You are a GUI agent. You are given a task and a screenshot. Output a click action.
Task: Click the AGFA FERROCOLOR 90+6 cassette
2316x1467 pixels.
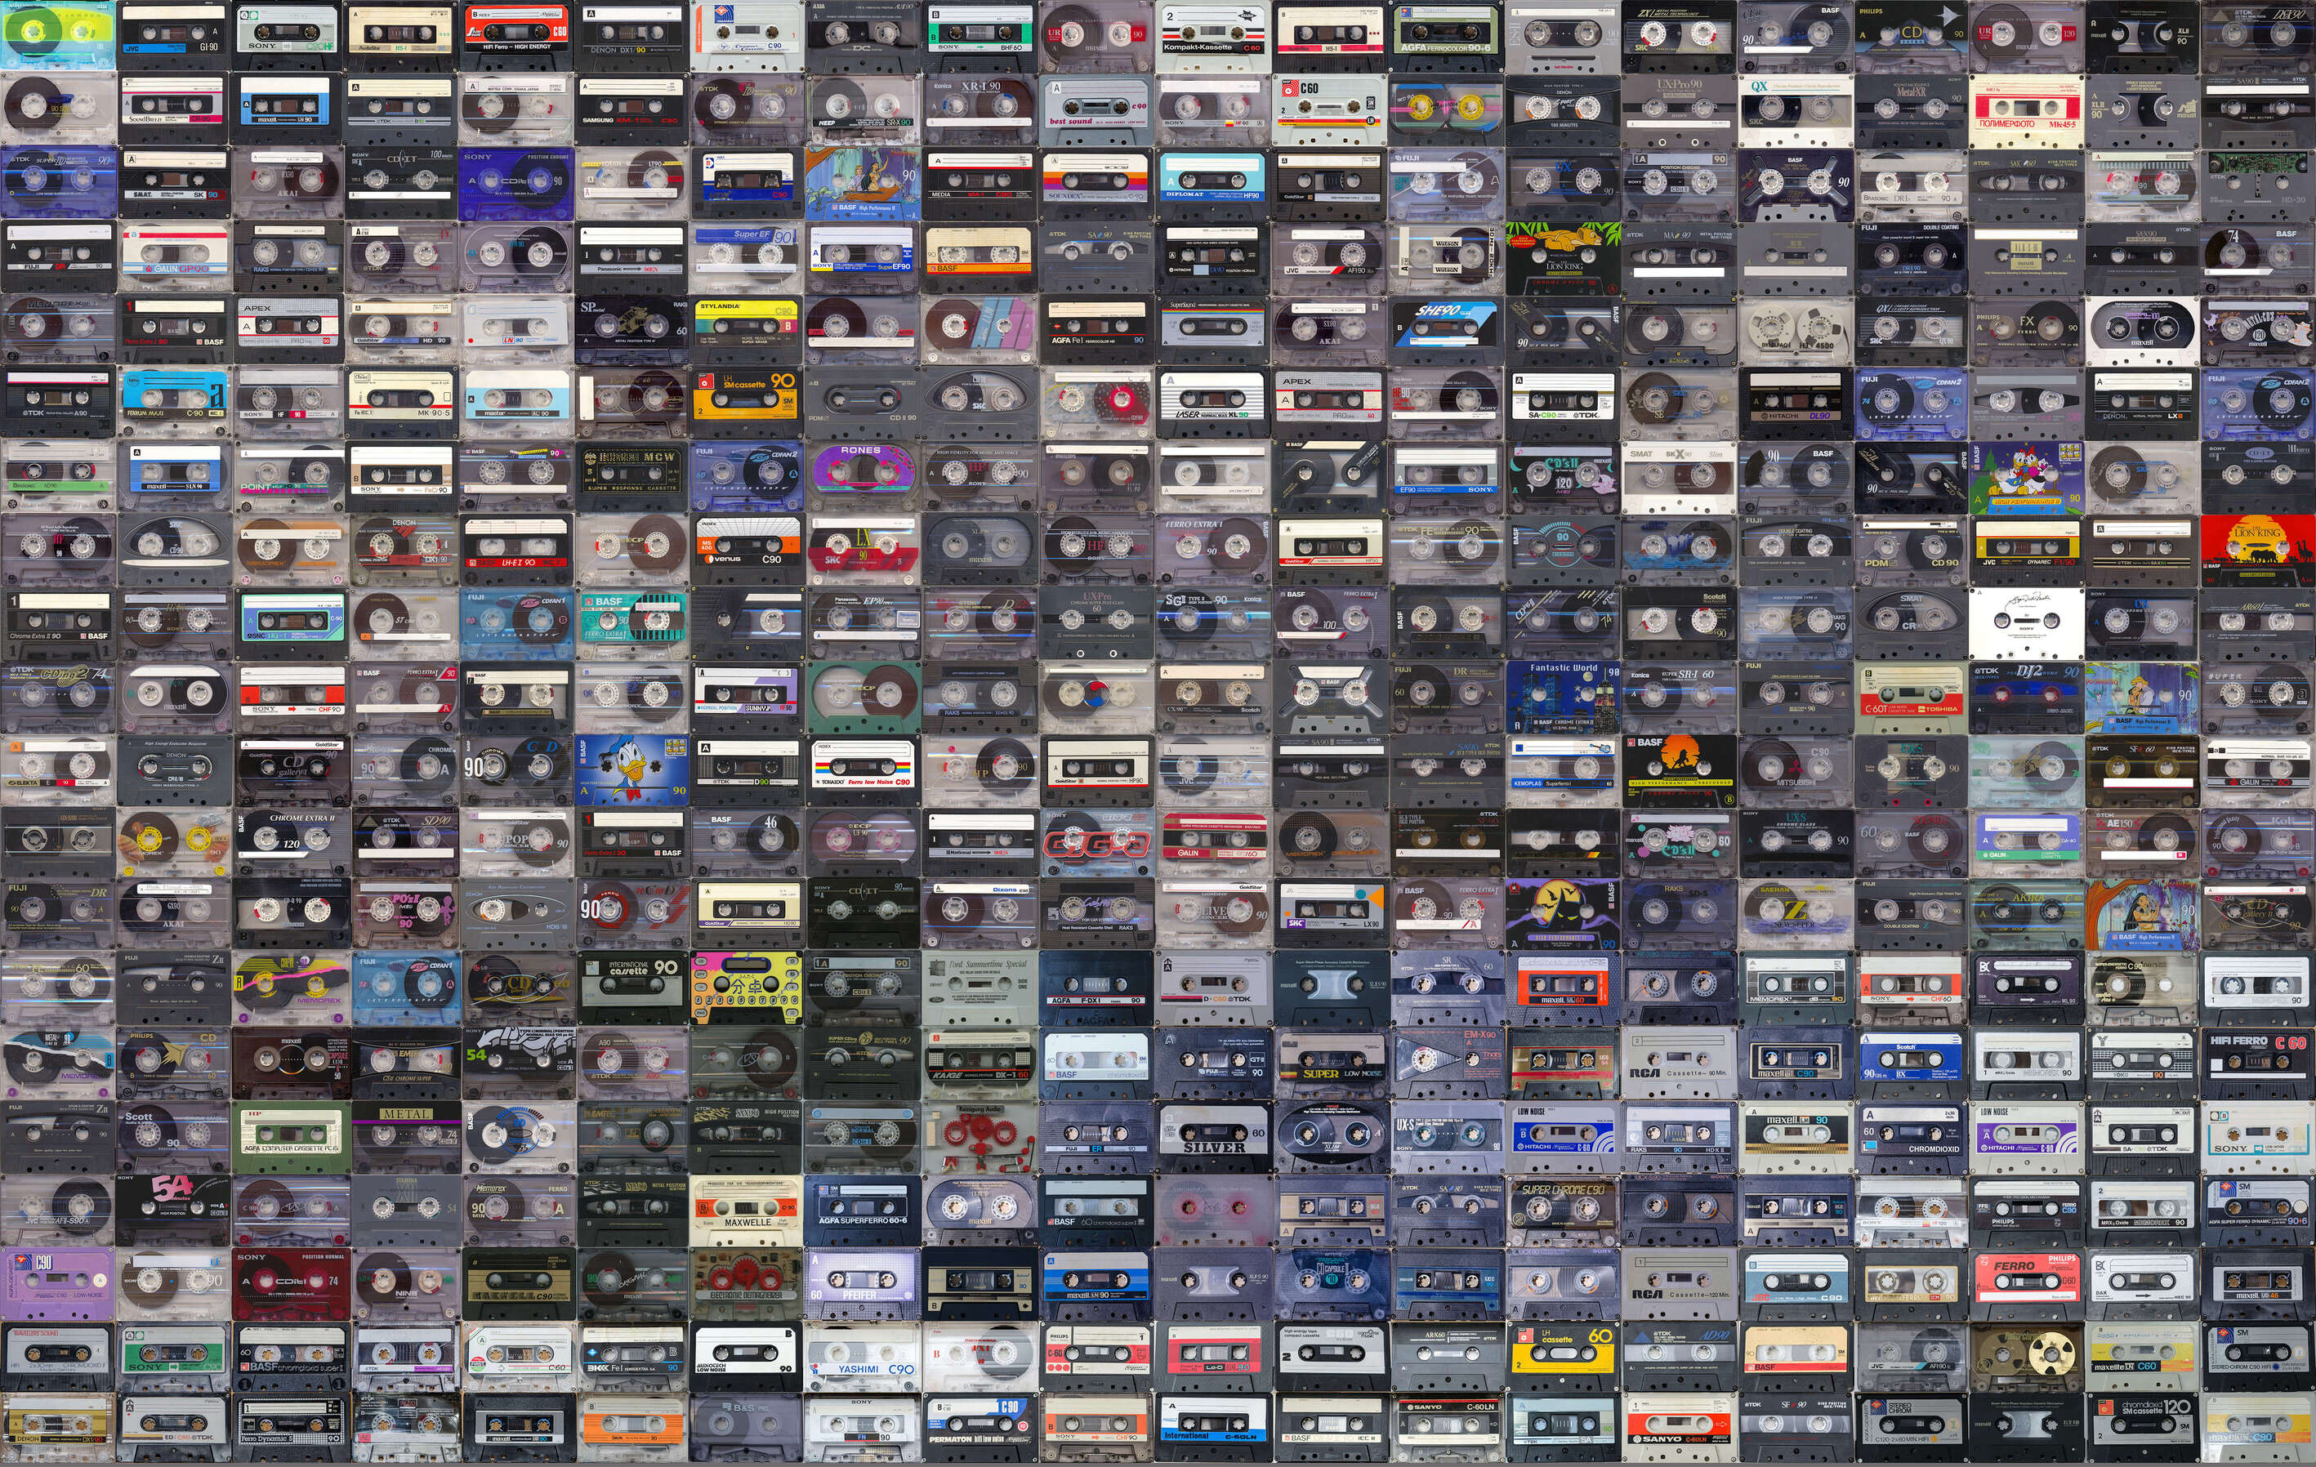click(x=1447, y=36)
